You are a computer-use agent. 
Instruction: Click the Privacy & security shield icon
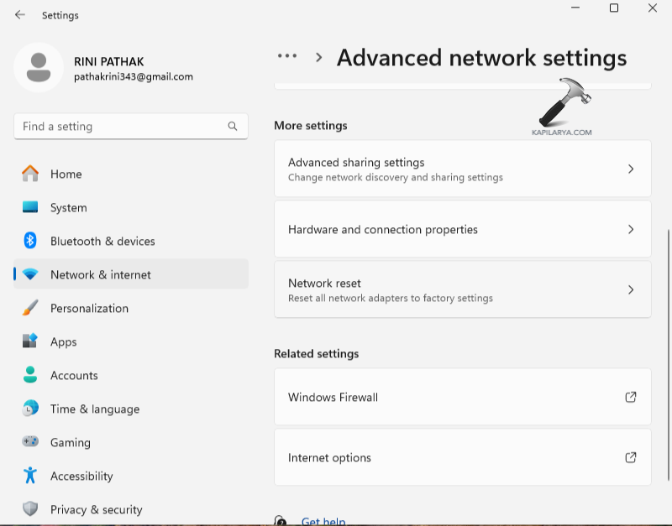click(30, 509)
